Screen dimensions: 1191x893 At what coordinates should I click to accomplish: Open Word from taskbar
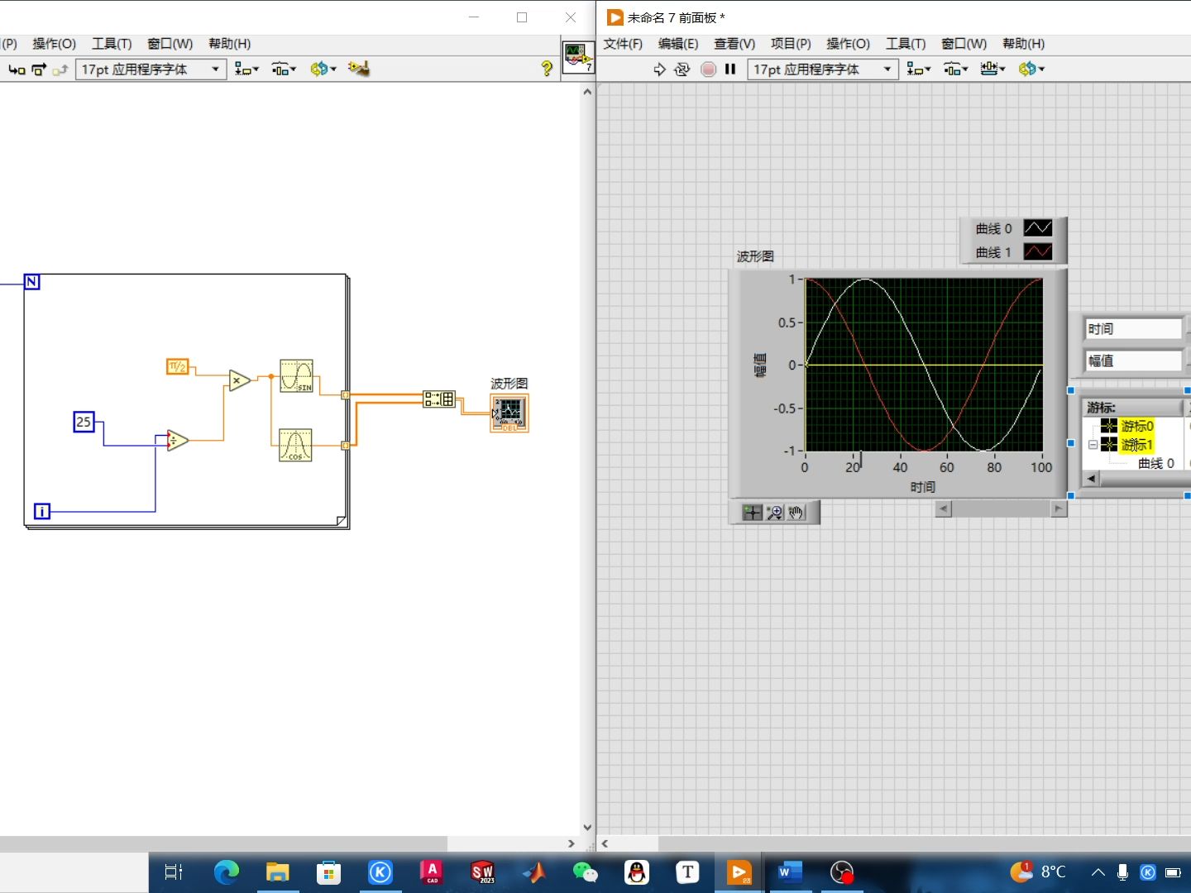[790, 872]
